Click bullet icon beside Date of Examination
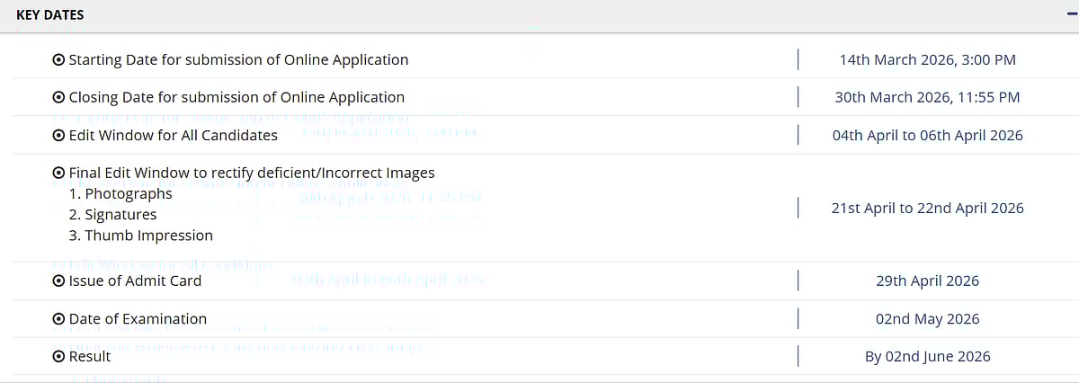This screenshot has height=383, width=1079. click(58, 319)
